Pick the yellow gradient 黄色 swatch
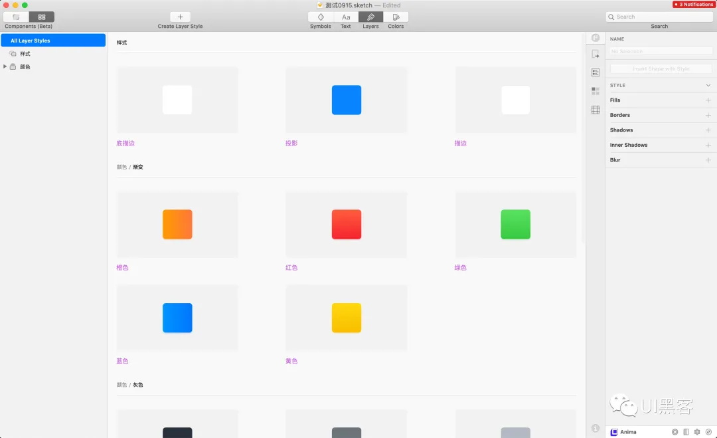The image size is (717, 438). point(347,318)
